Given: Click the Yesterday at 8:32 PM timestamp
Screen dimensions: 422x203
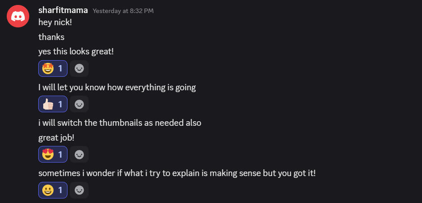Looking at the screenshot, I should [123, 11].
